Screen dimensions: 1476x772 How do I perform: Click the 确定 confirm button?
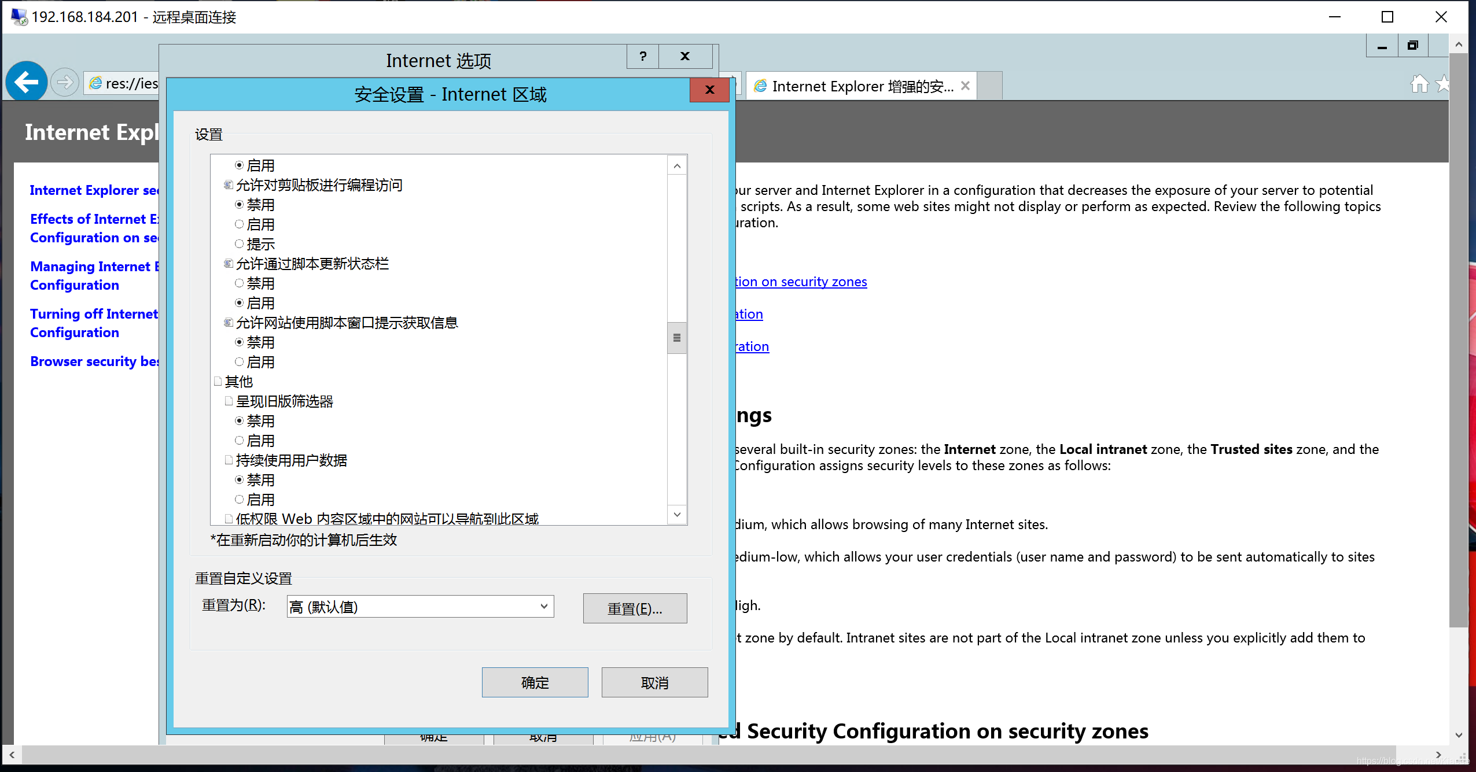(535, 682)
